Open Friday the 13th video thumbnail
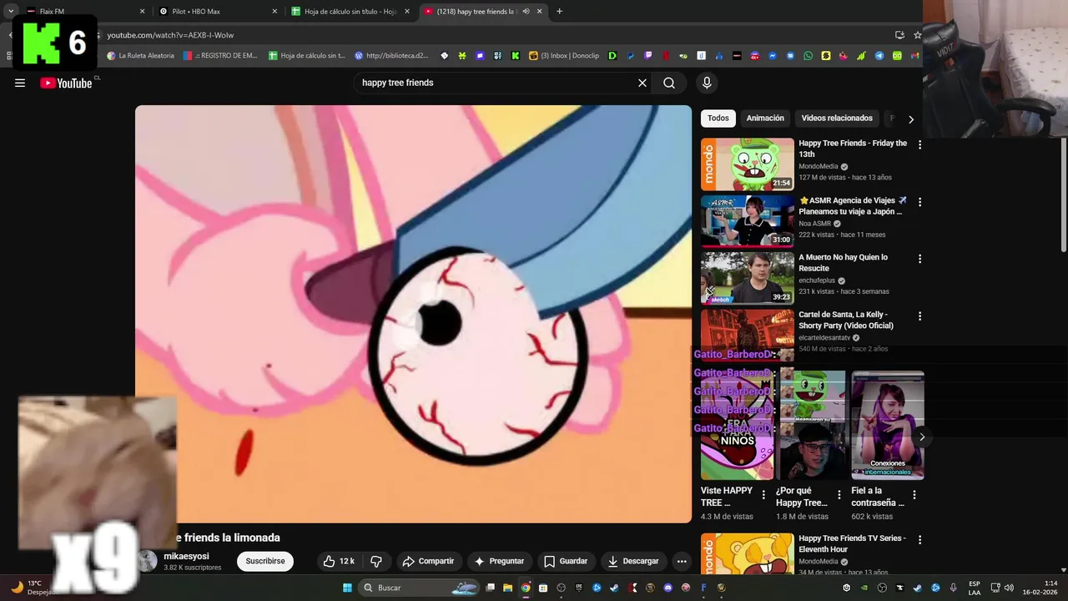1068x601 pixels. point(748,164)
